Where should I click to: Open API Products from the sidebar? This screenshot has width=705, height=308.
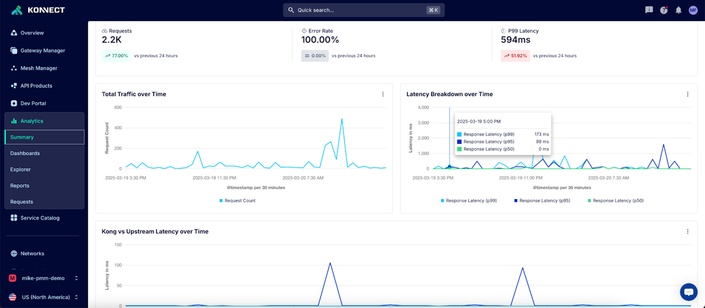click(x=37, y=85)
